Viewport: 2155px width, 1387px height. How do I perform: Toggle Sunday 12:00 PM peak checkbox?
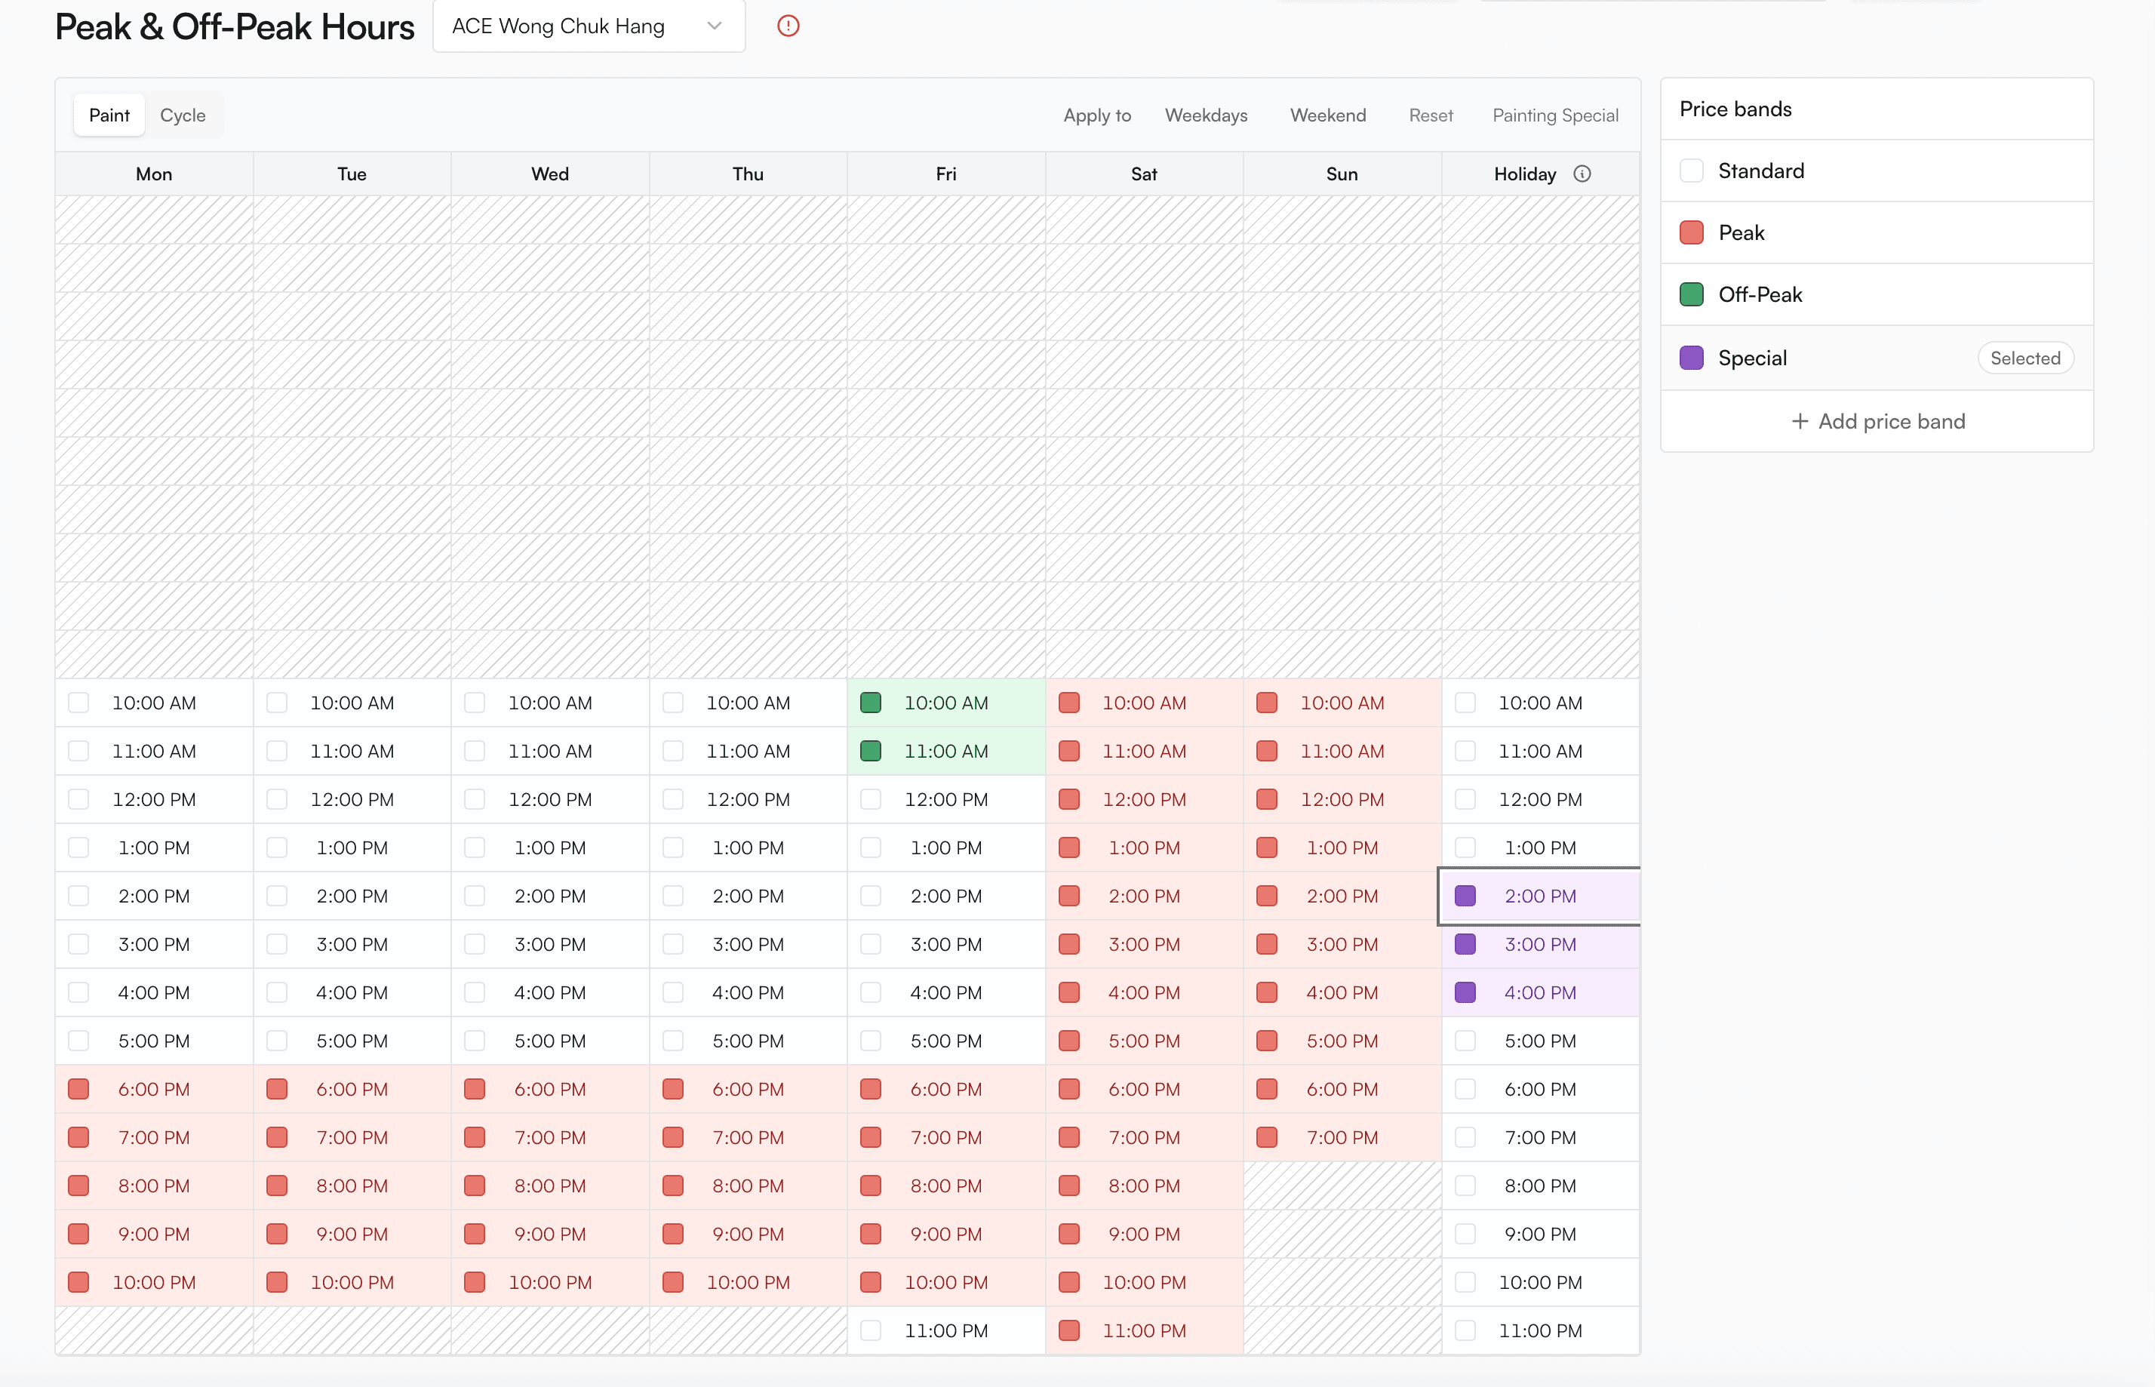pyautogui.click(x=1267, y=800)
